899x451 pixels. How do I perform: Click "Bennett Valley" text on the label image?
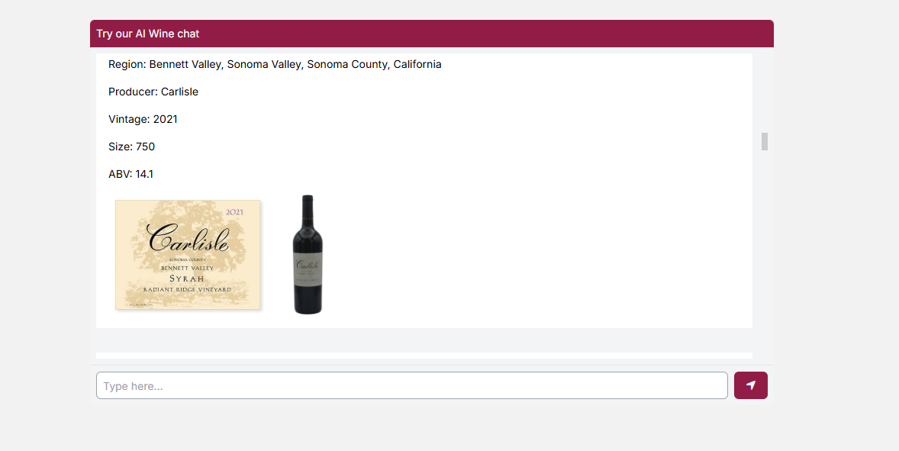coord(187,268)
